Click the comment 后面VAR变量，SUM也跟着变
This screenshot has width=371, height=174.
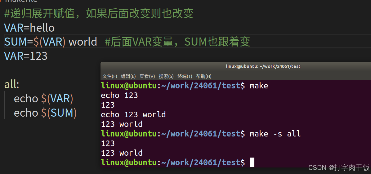tap(177, 42)
